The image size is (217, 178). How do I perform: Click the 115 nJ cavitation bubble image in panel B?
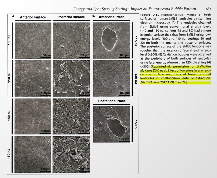112,40
